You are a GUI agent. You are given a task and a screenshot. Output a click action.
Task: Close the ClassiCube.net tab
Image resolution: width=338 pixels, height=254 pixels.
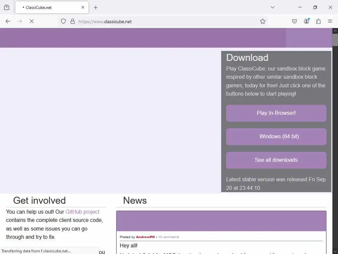point(83,7)
